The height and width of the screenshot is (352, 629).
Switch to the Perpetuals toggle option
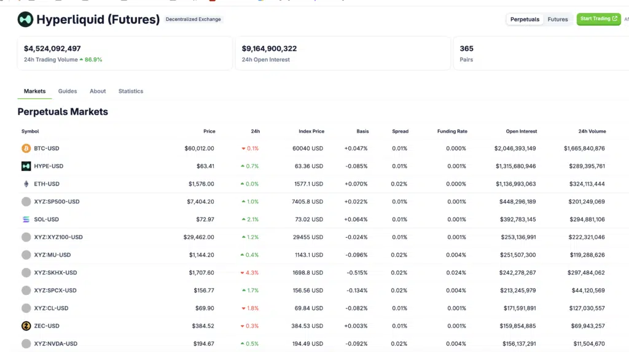click(525, 19)
